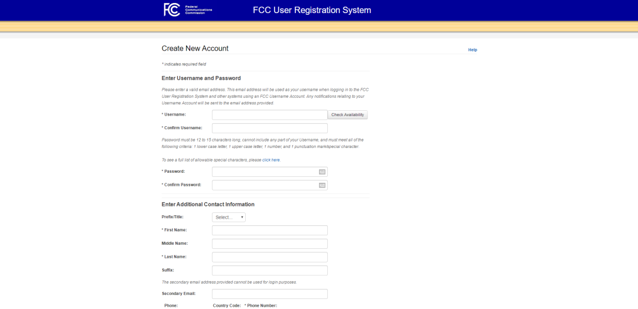Viewport: 638px width, 309px height.
Task: Select the Last Name input field
Action: pos(269,257)
